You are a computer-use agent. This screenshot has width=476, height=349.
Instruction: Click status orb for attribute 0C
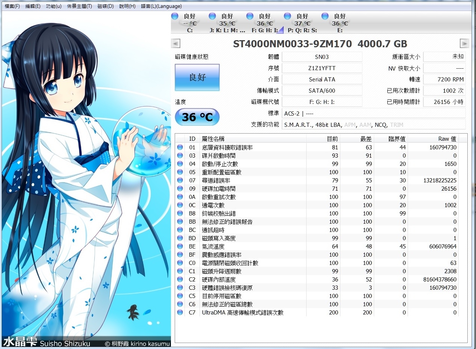[x=180, y=205]
